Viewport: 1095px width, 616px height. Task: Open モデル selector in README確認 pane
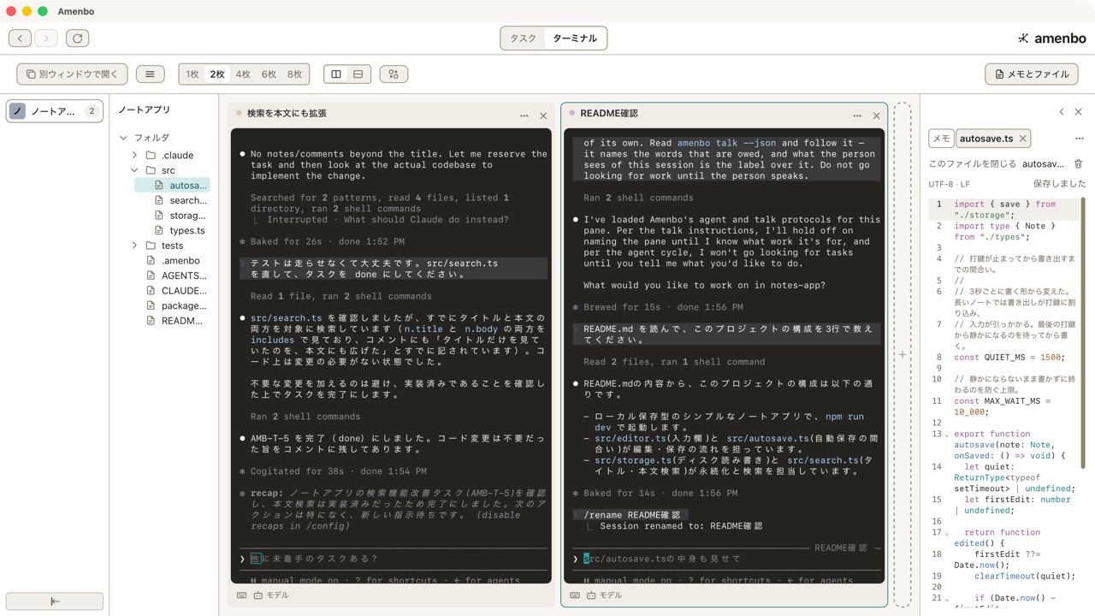point(605,595)
